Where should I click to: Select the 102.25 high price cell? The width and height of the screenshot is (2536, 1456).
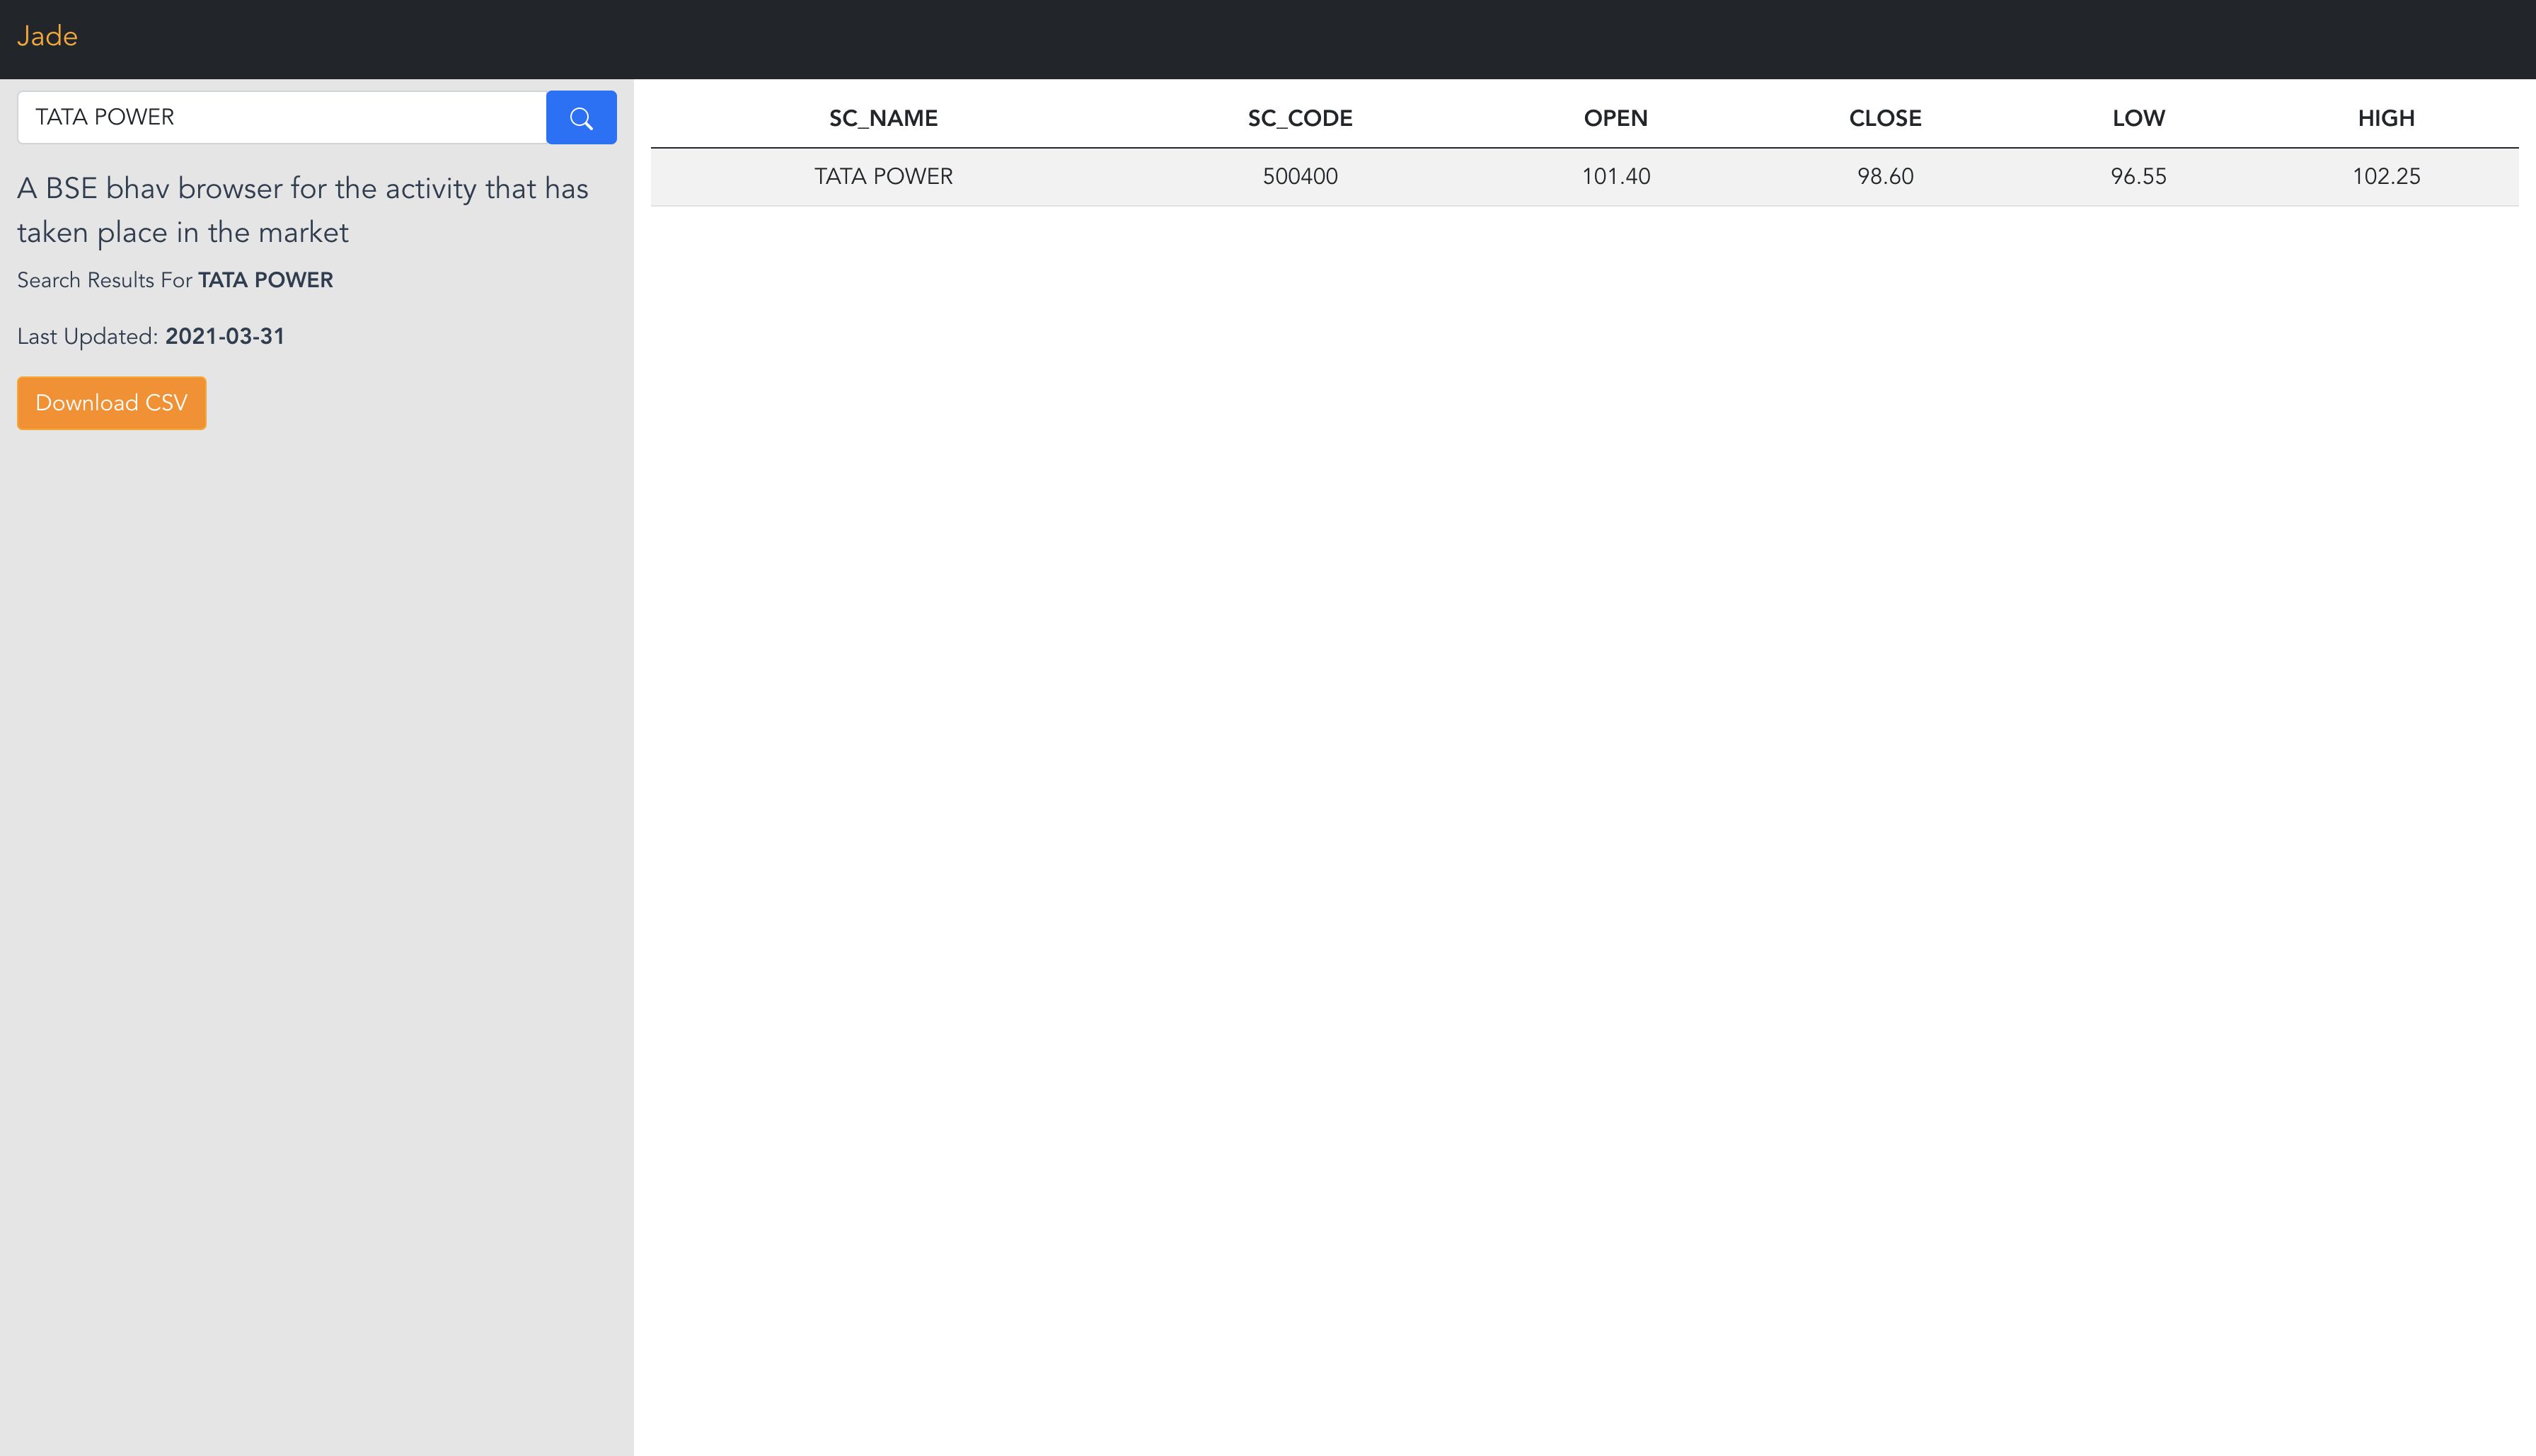2385,177
